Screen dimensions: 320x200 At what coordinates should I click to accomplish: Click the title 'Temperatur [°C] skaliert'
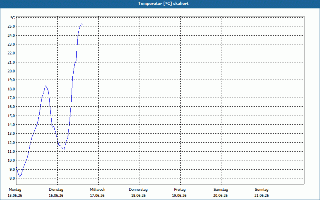[163, 4]
